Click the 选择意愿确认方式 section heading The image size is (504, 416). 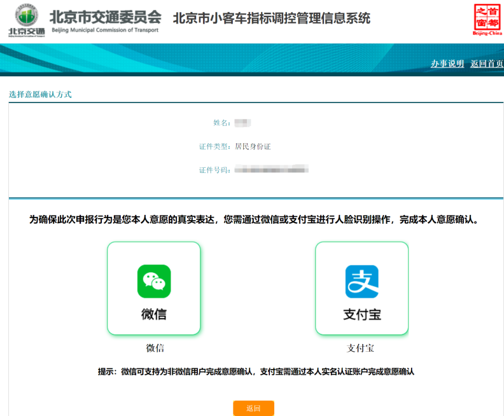tap(40, 94)
